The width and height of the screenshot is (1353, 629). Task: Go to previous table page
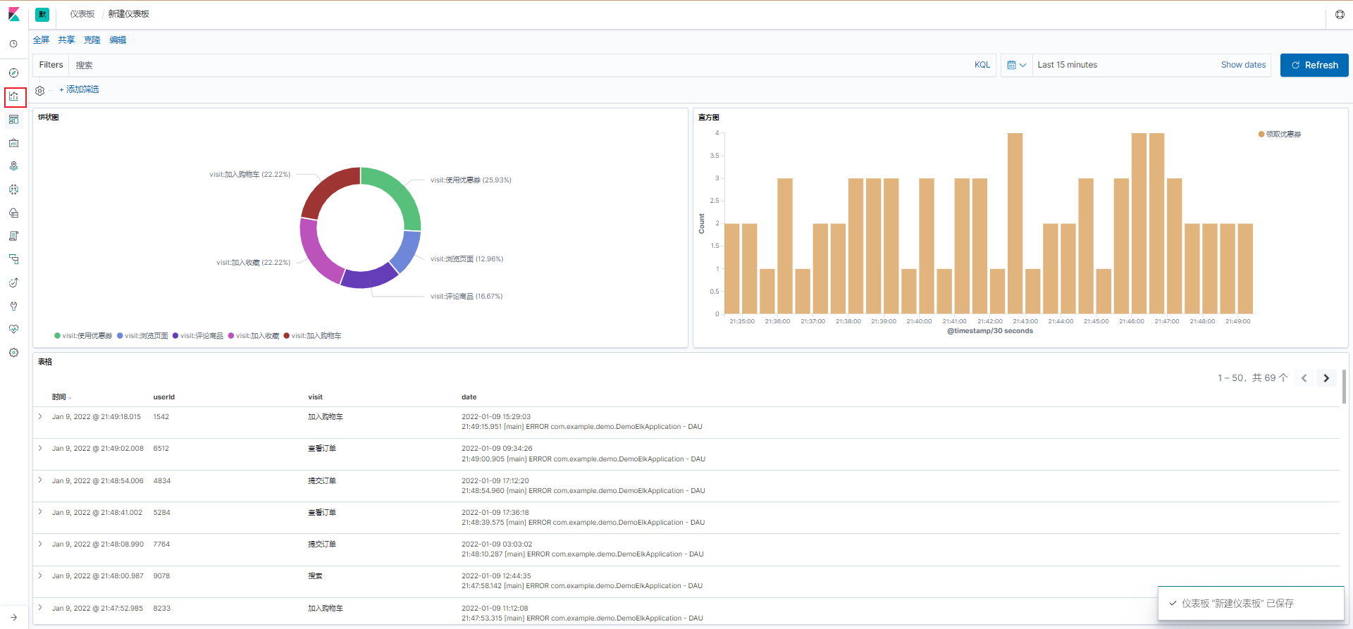(x=1304, y=378)
